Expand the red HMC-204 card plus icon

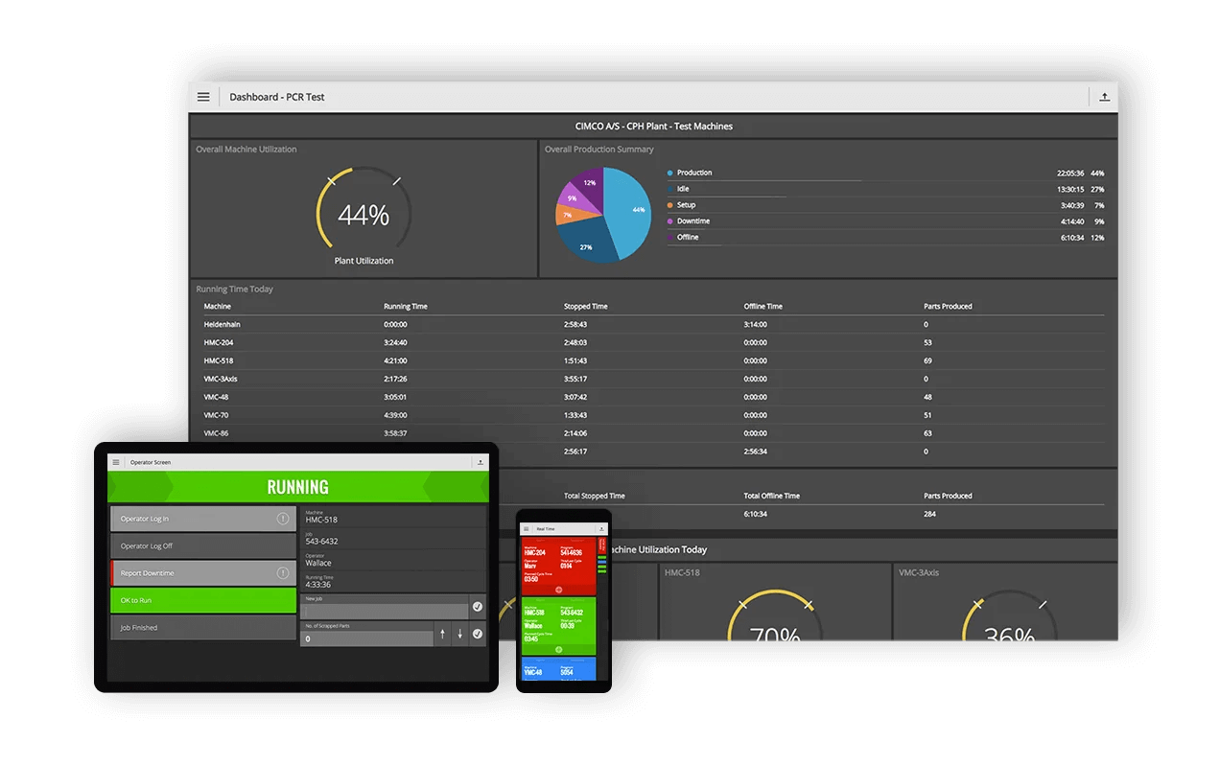[558, 589]
